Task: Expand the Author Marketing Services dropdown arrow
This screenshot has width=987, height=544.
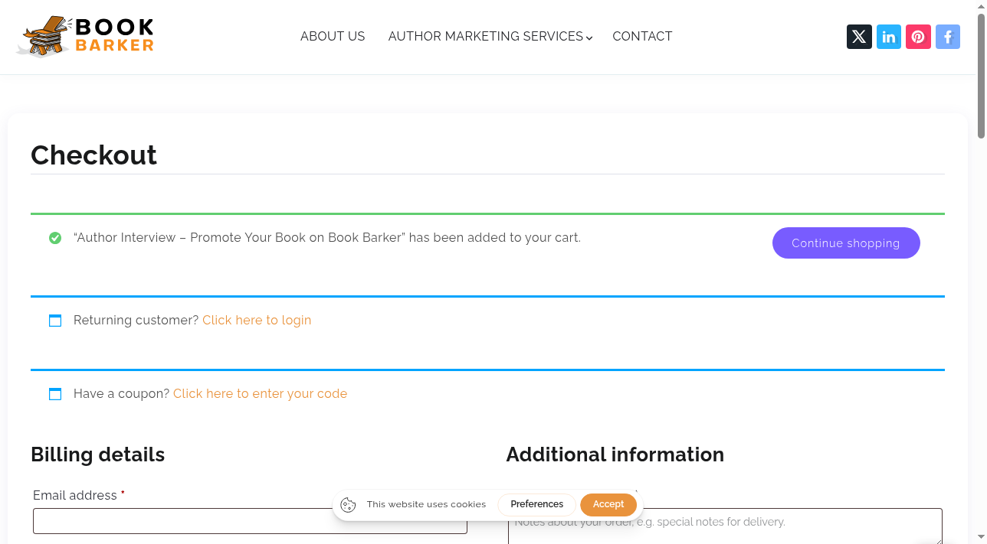Action: 589,37
